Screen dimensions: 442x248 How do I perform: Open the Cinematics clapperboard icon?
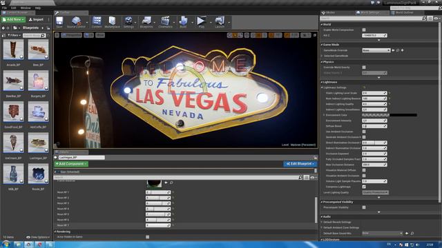[x=165, y=21]
